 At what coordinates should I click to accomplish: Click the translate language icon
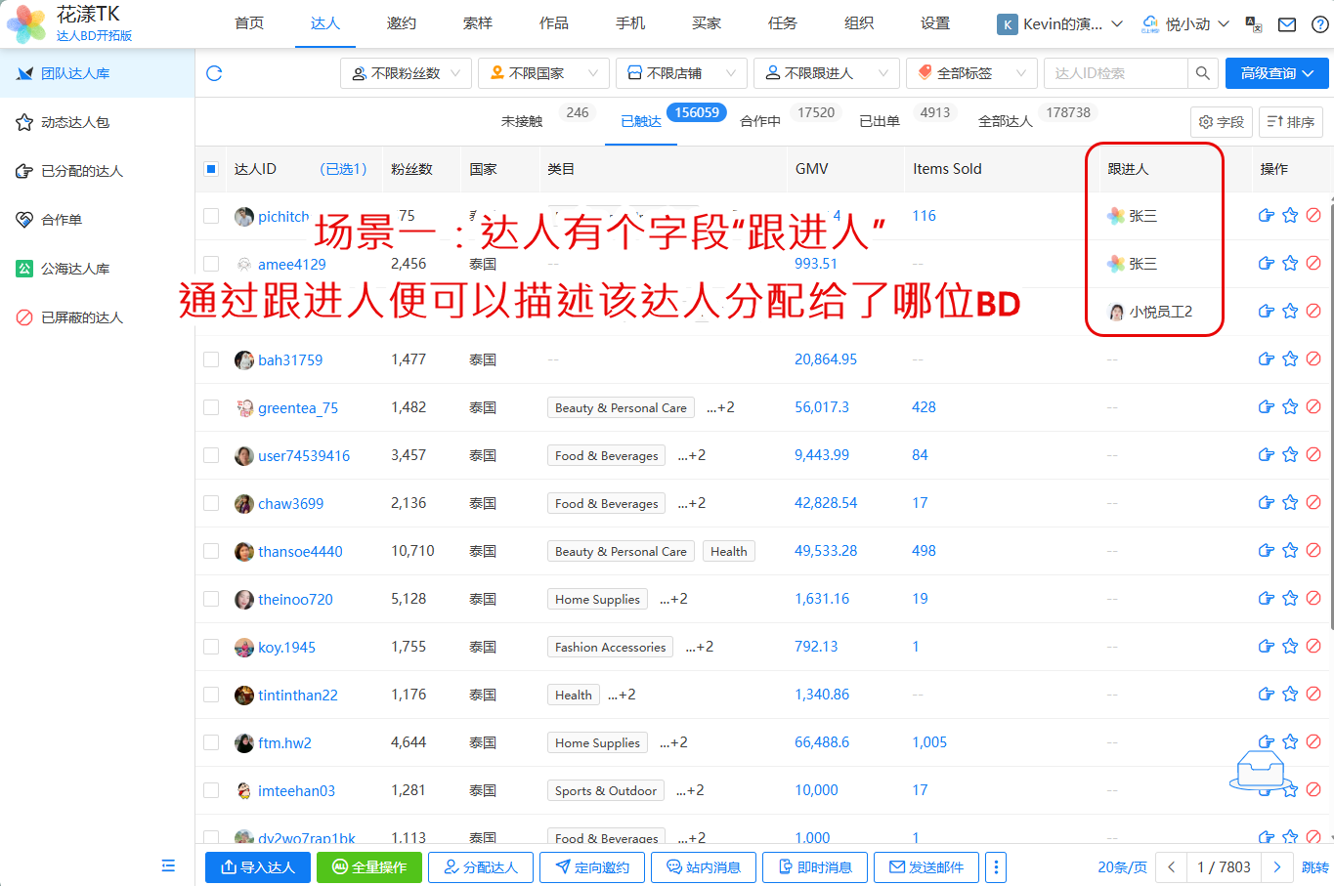(1254, 24)
